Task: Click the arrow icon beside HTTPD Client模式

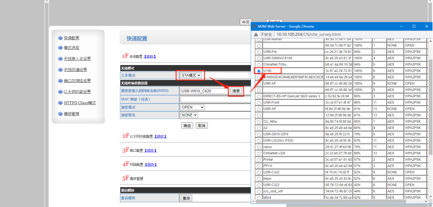Action: (x=60, y=103)
